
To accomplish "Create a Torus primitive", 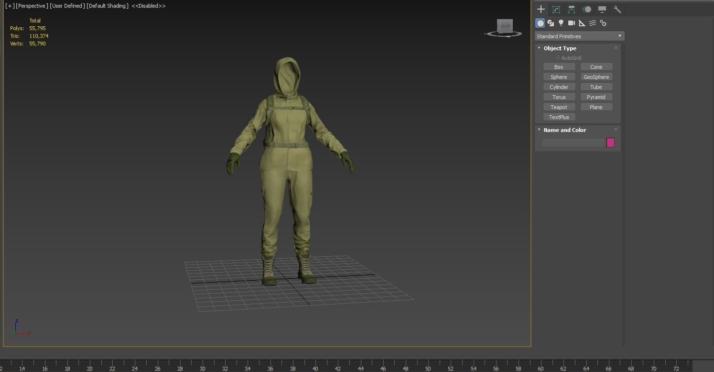I will click(x=559, y=97).
